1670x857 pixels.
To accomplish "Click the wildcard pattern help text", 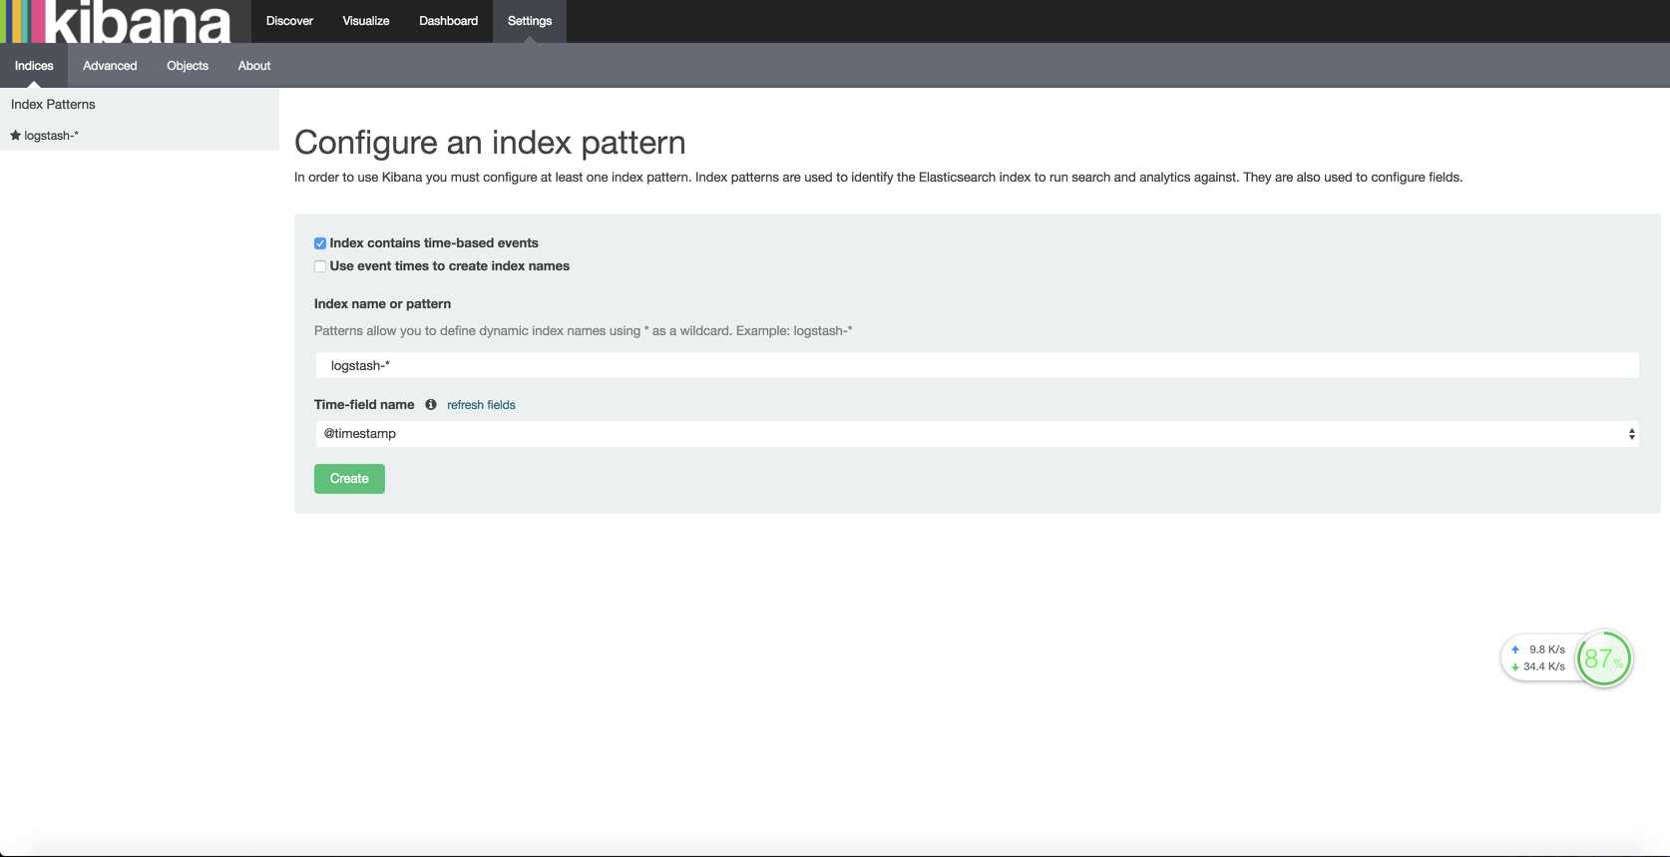I will click(583, 331).
